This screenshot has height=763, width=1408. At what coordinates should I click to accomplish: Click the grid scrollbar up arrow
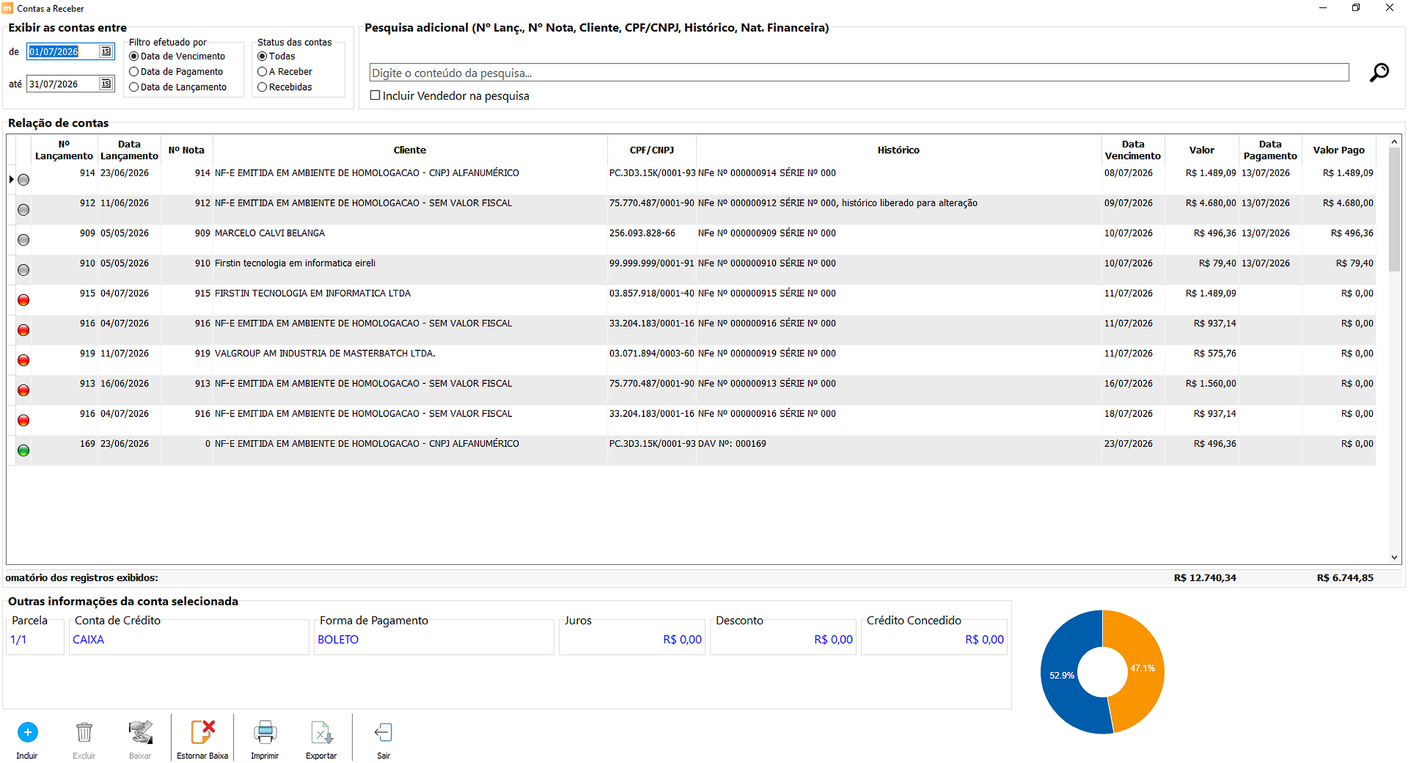[1394, 142]
